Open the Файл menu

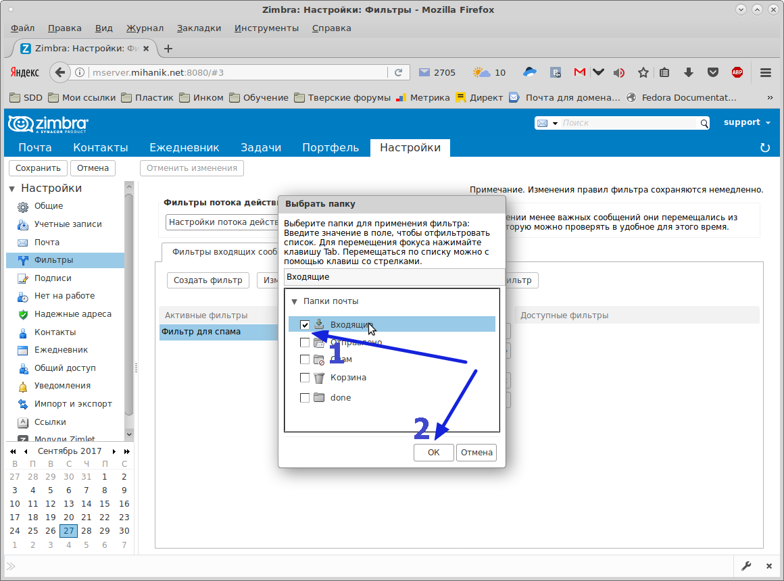(x=22, y=28)
